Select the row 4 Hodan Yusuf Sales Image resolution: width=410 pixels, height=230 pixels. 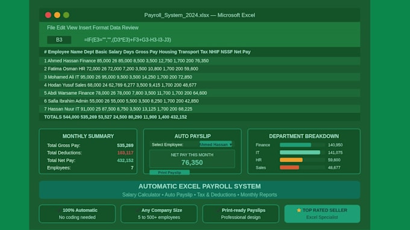200,85
